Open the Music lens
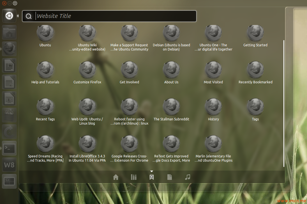The width and height of the screenshot is (307, 204). coord(188,177)
